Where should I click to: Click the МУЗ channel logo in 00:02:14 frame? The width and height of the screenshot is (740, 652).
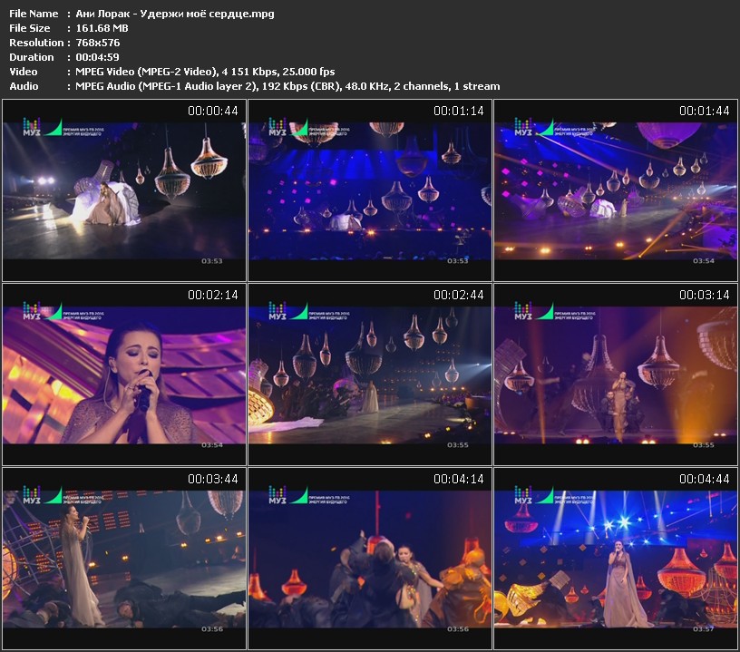[x=32, y=311]
